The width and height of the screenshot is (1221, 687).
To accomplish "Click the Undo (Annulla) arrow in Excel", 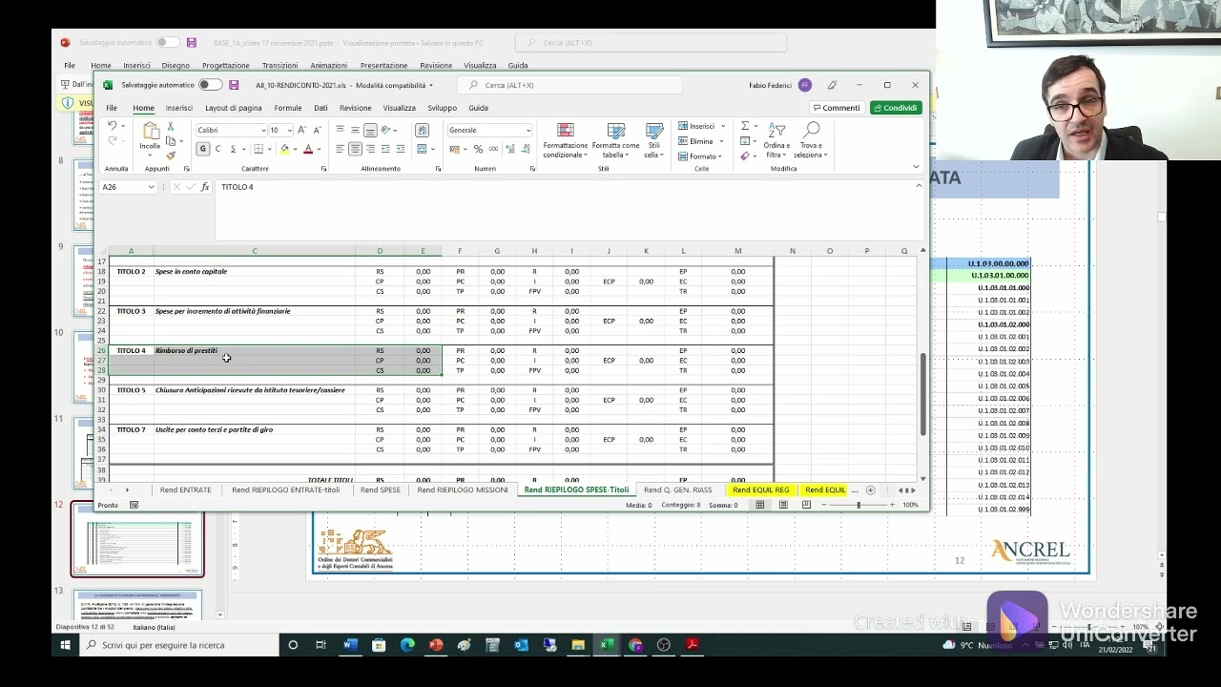I will (x=112, y=126).
